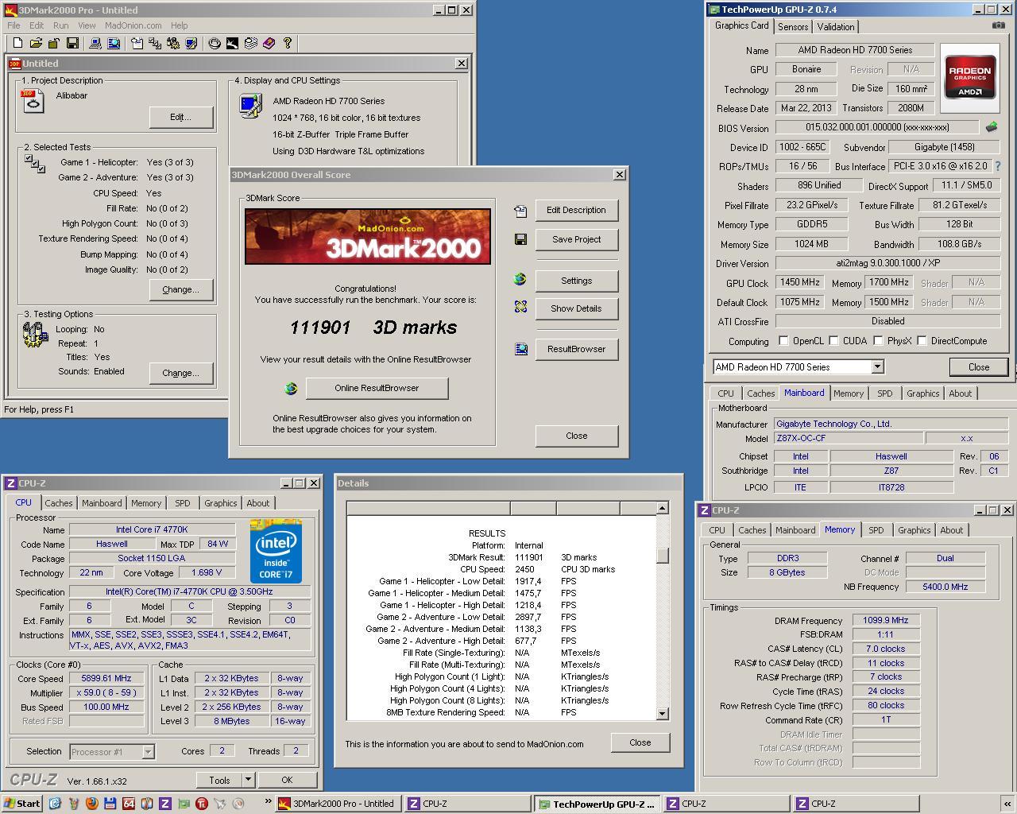Click the 3DMark2000 MadOnion banner image
This screenshot has height=814, width=1017.
(x=368, y=236)
